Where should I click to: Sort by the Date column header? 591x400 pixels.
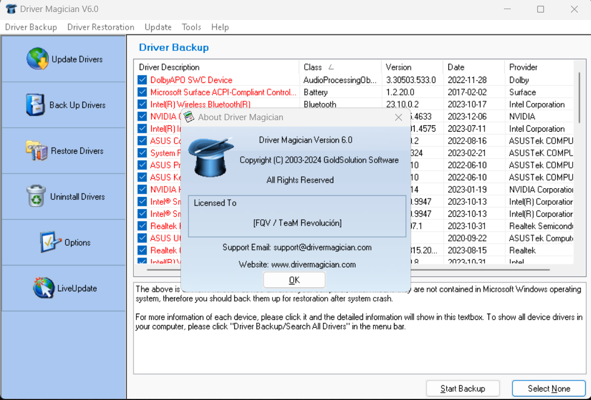[x=474, y=67]
